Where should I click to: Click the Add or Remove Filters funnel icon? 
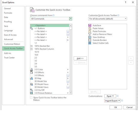pyautogui.click(x=90, y=34)
